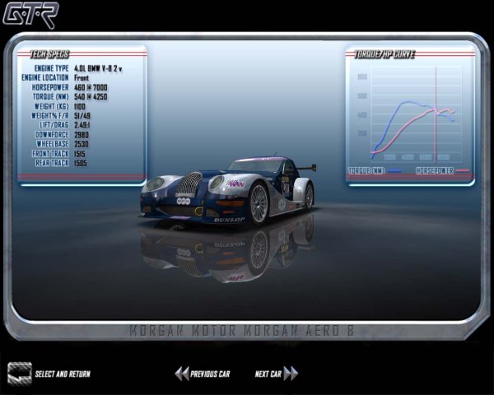Click the Previous Car double-arrow icon

point(181,374)
